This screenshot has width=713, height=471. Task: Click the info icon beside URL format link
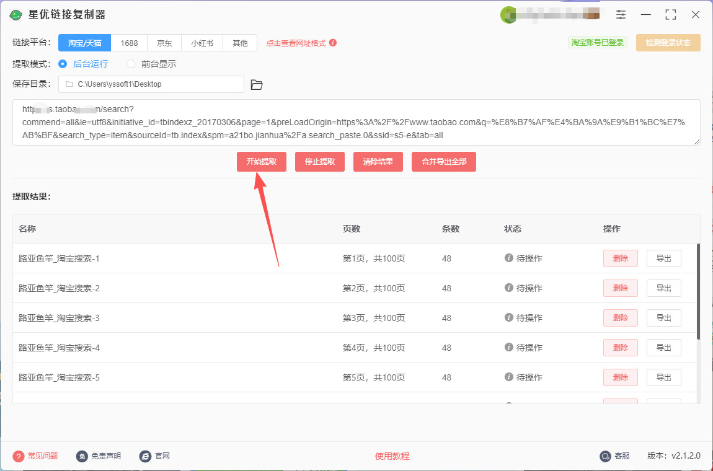(x=333, y=43)
